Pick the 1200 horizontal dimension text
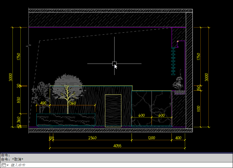 152,138
